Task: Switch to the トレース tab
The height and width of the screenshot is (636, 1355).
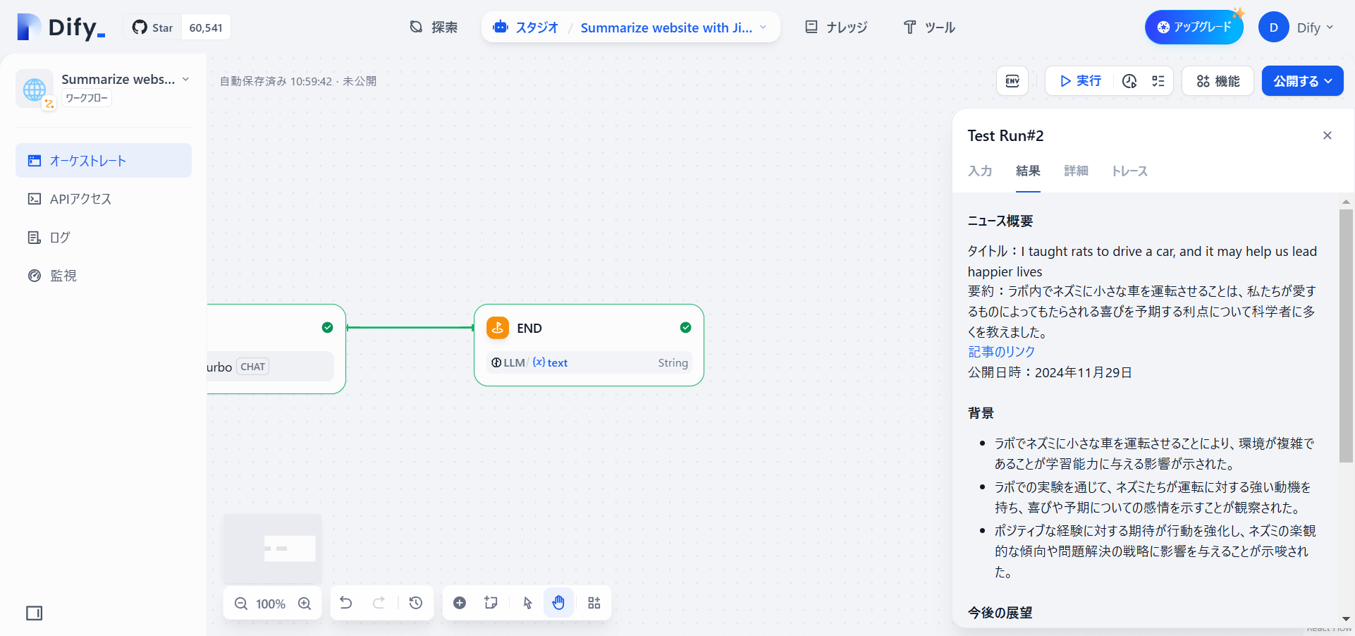Action: (x=1128, y=171)
